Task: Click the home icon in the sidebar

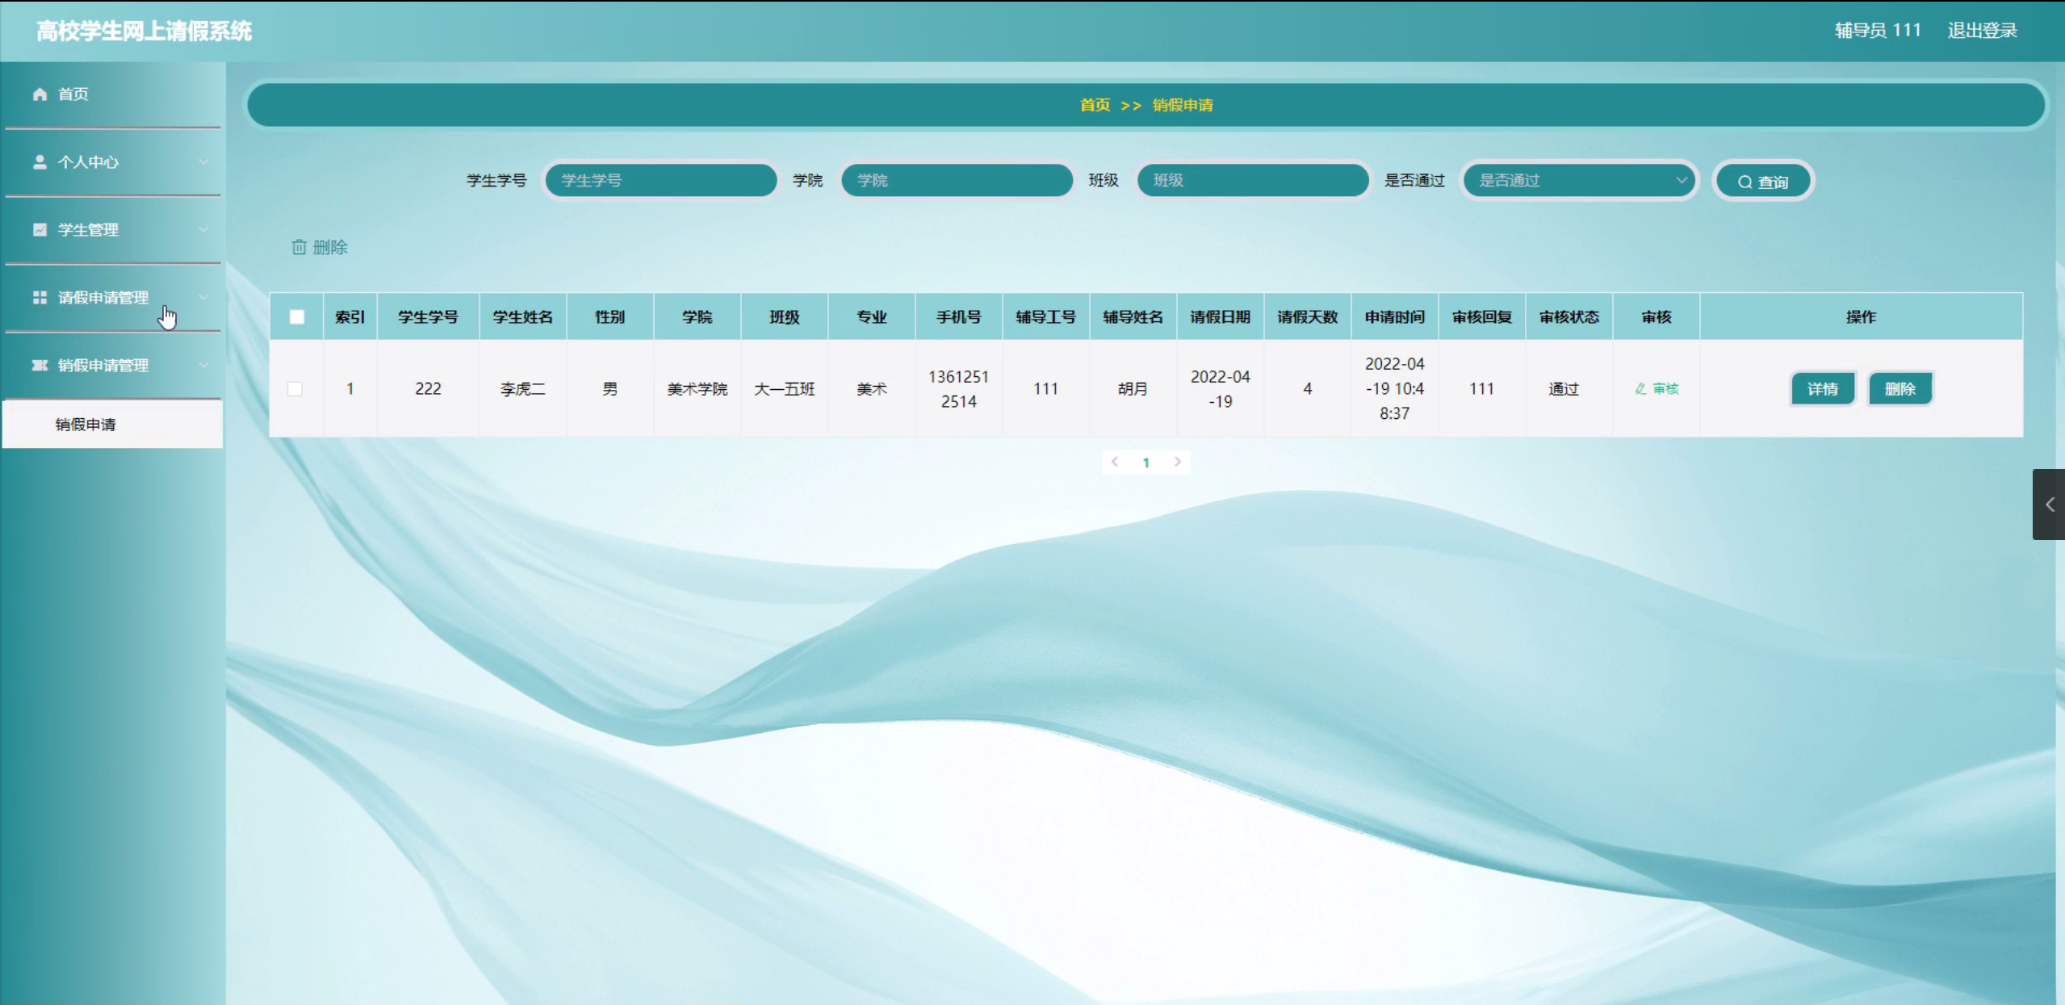Action: 40,94
